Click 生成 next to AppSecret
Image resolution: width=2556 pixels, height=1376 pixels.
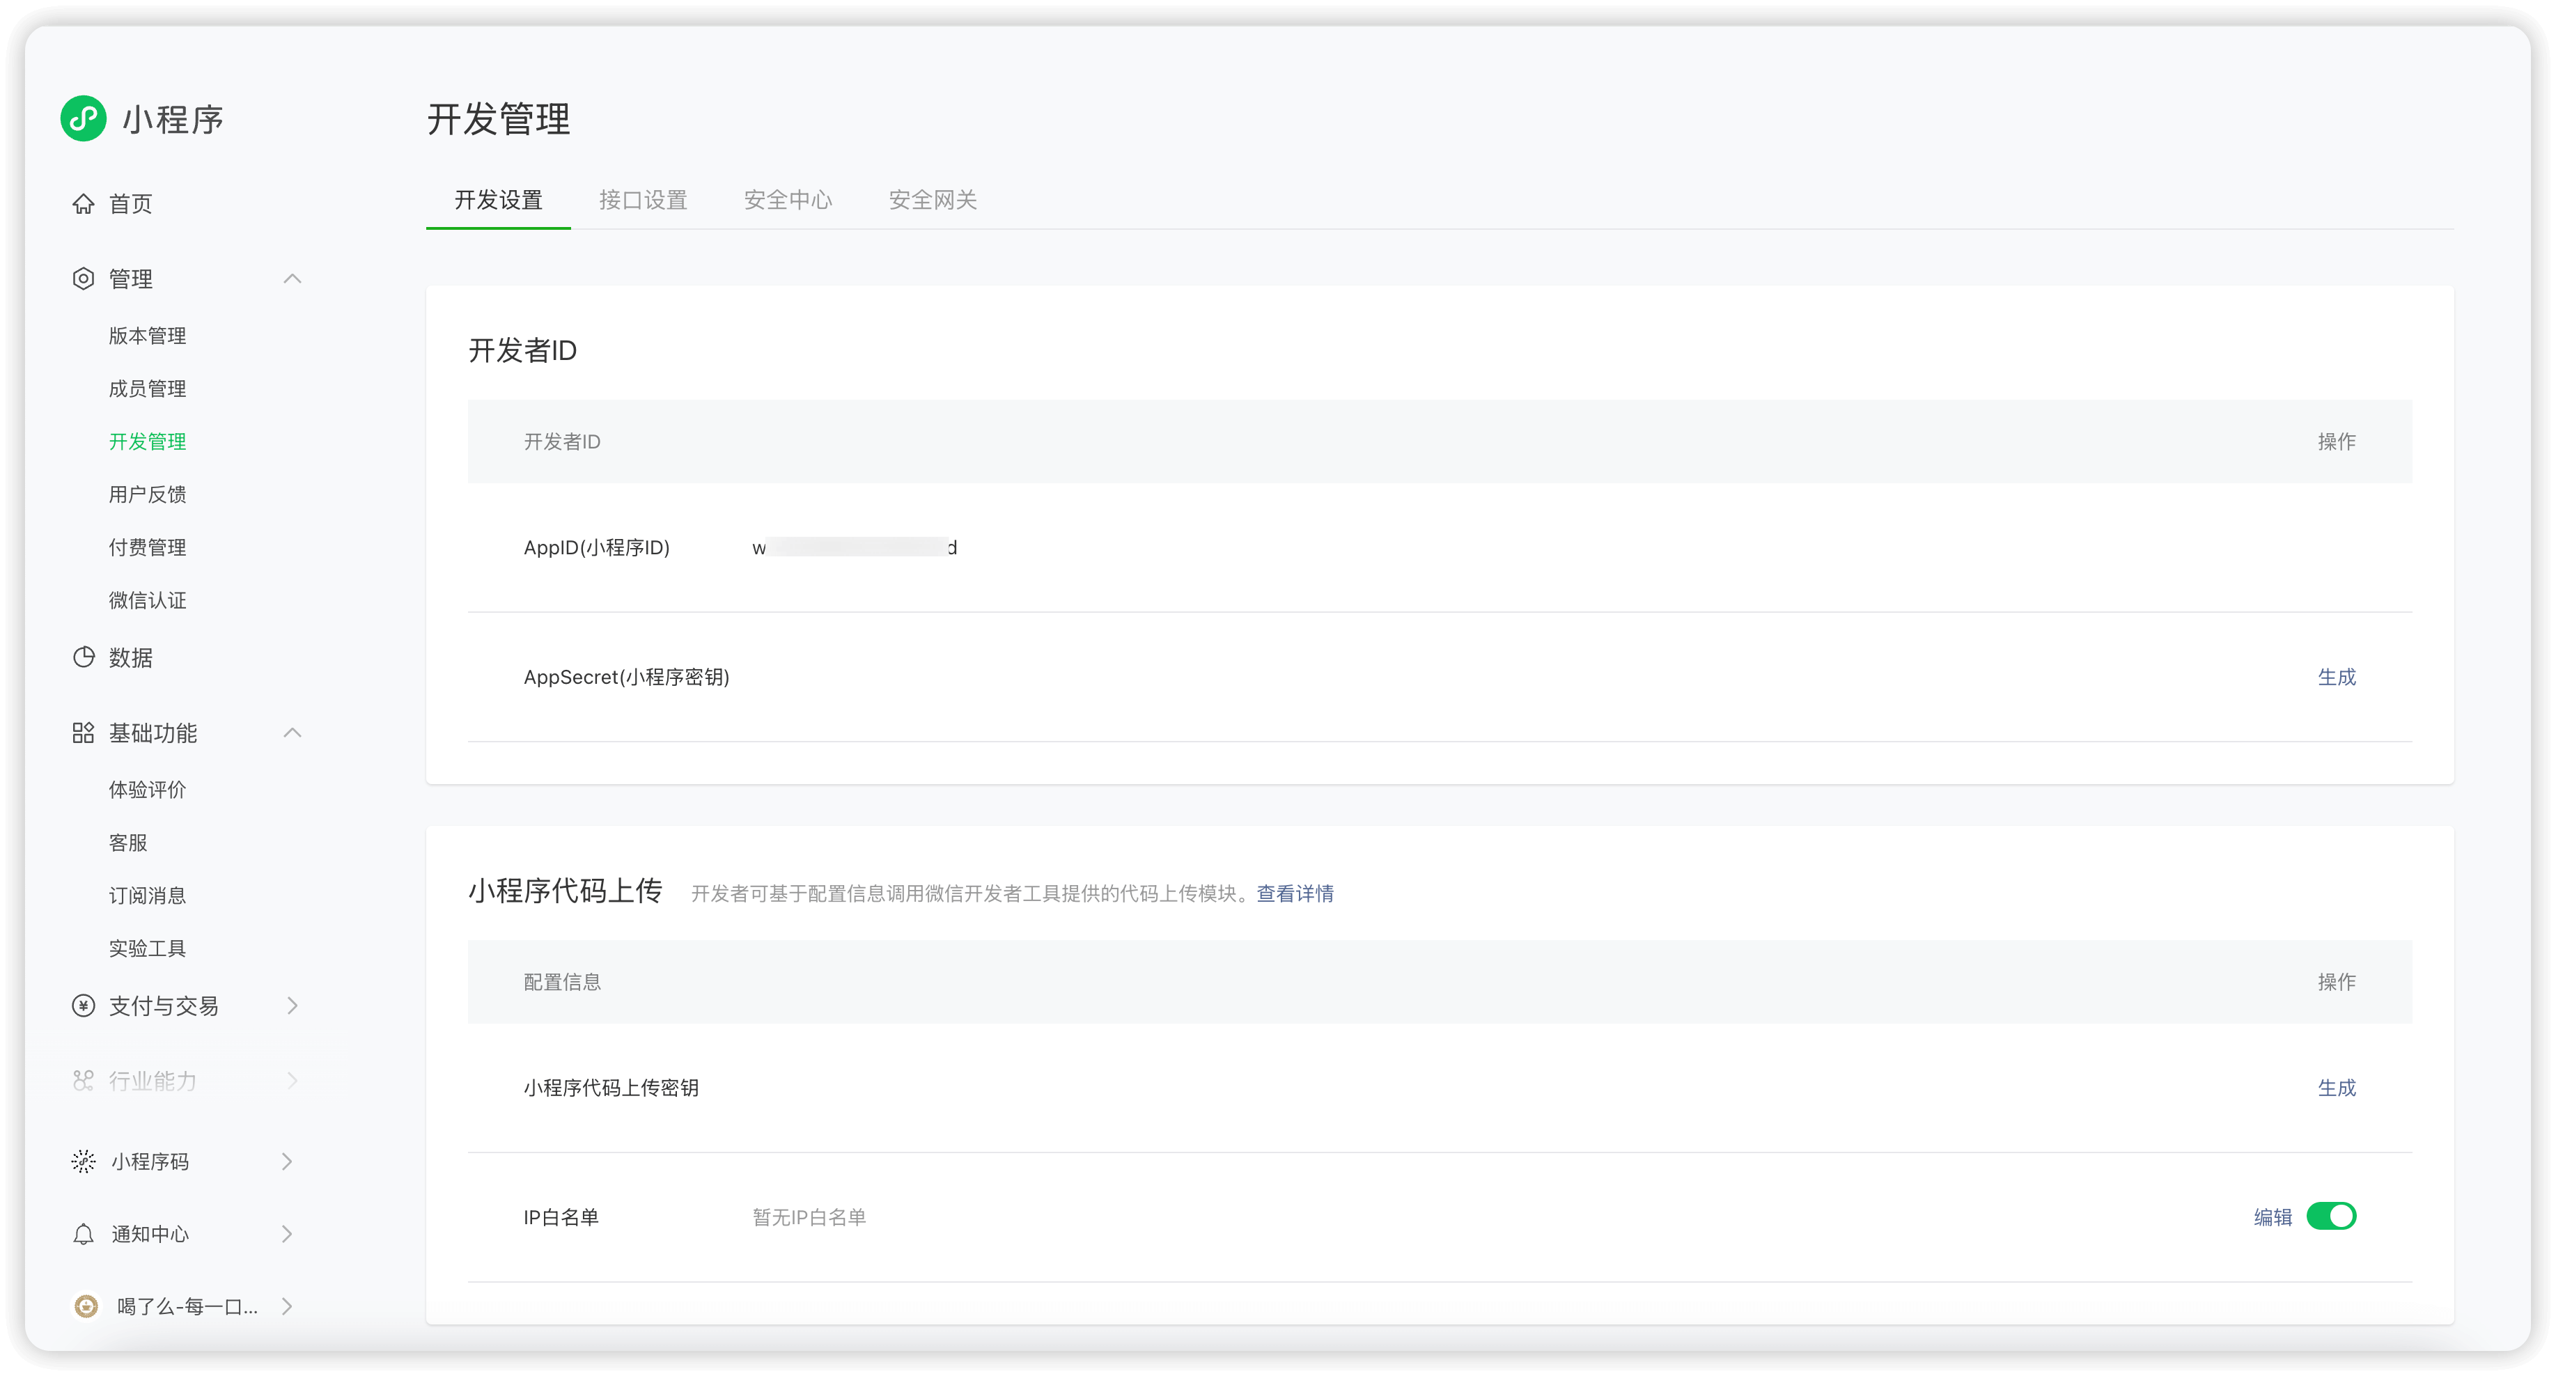coord(2337,677)
